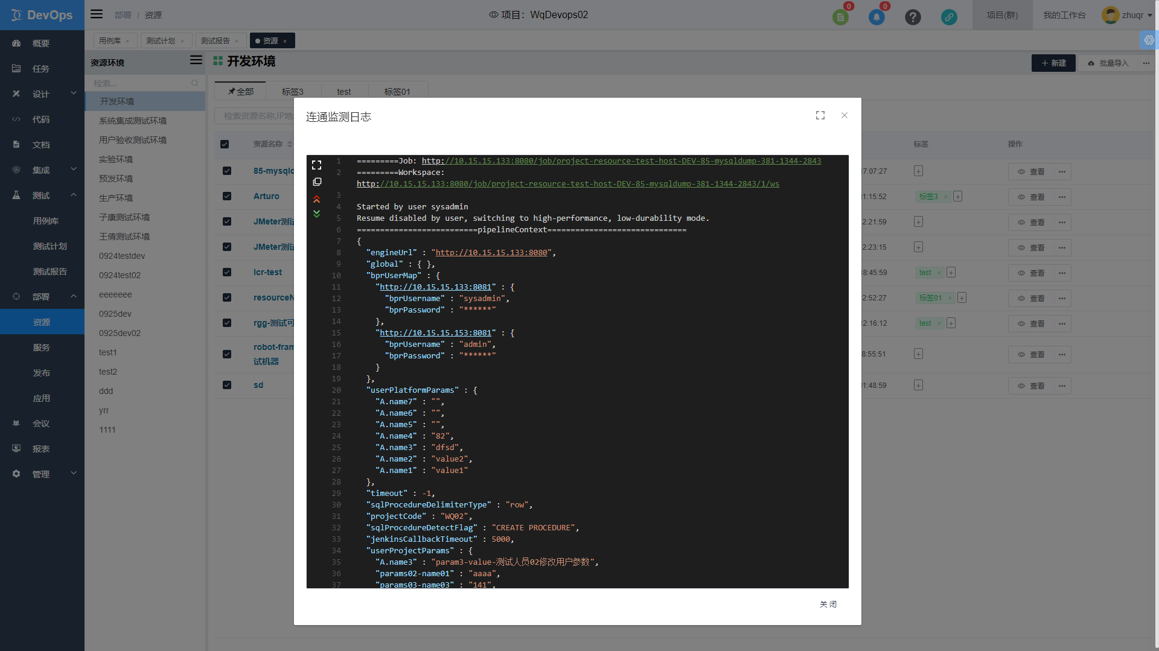Uncheck lcr-test row checkbox
This screenshot has width=1159, height=651.
tap(227, 272)
